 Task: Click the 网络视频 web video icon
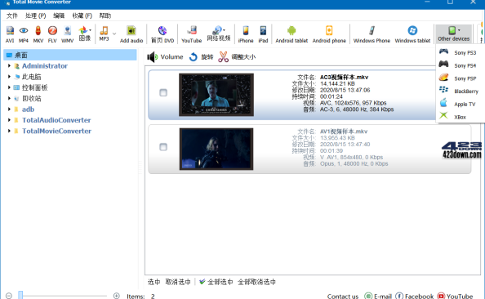point(218,33)
